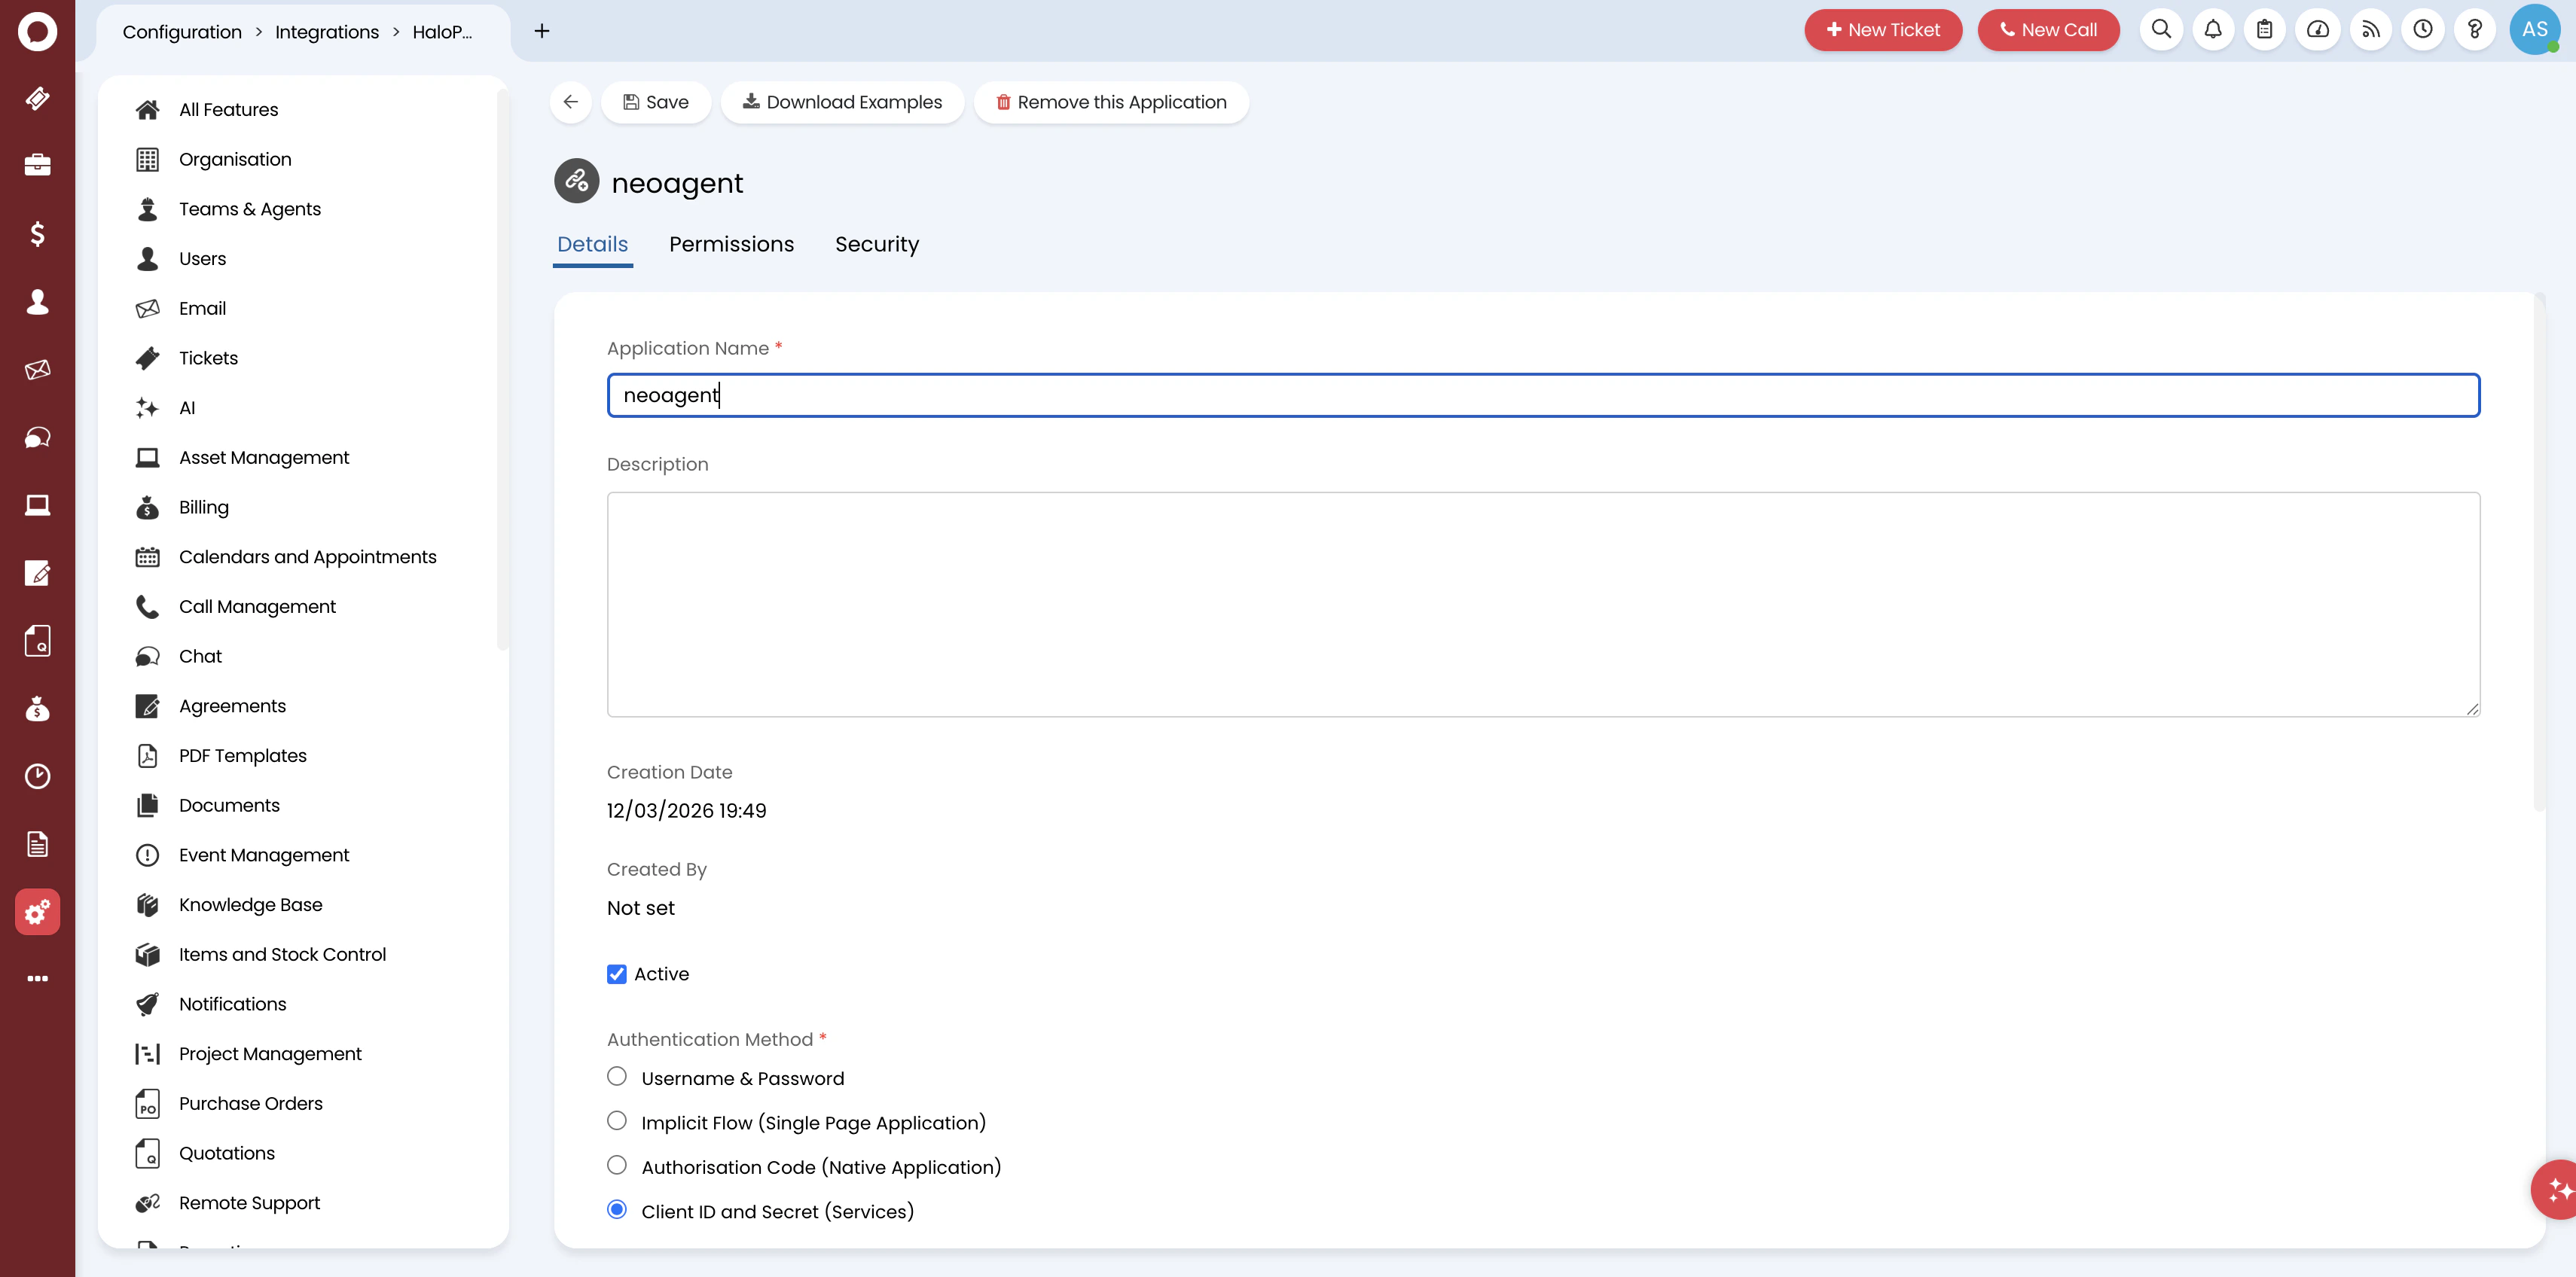Open the timesheet clock icon in the top bar

pyautogui.click(x=2423, y=30)
